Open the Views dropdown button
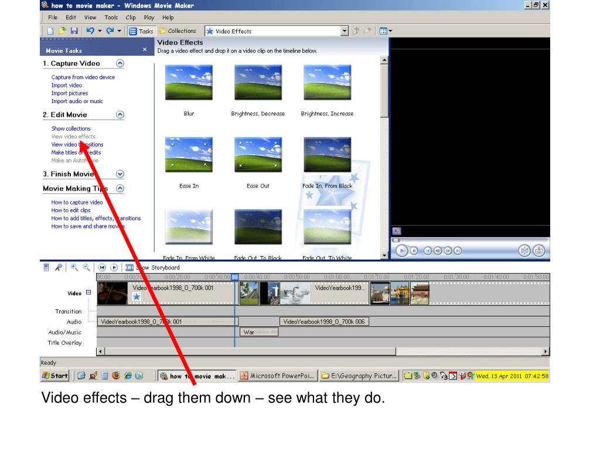The height and width of the screenshot is (450, 600). (386, 31)
